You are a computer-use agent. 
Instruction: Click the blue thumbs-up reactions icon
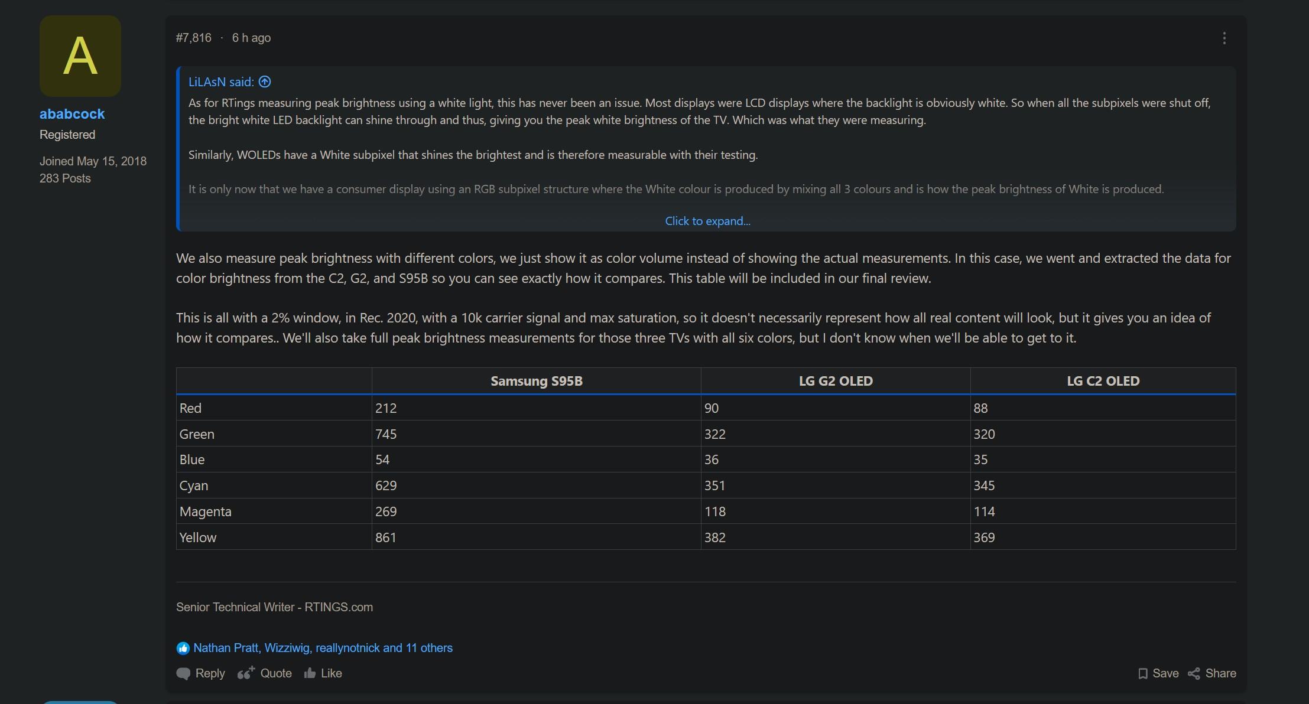[183, 648]
